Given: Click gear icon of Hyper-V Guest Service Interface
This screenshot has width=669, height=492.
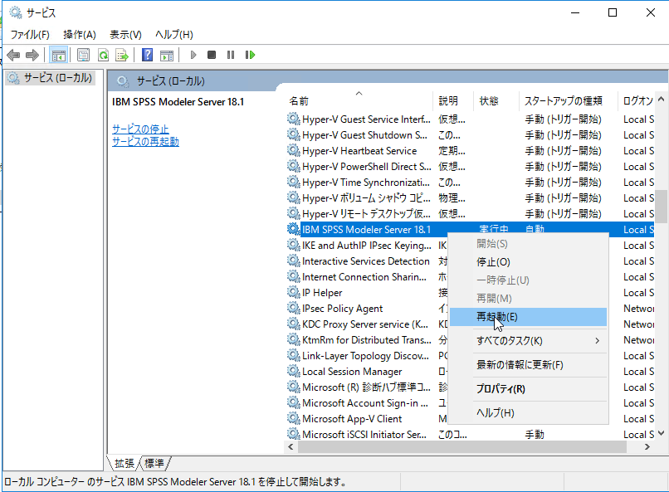Looking at the screenshot, I should tap(294, 119).
